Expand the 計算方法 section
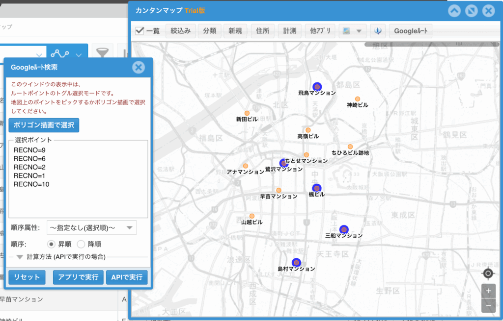This screenshot has width=503, height=321. pos(20,256)
